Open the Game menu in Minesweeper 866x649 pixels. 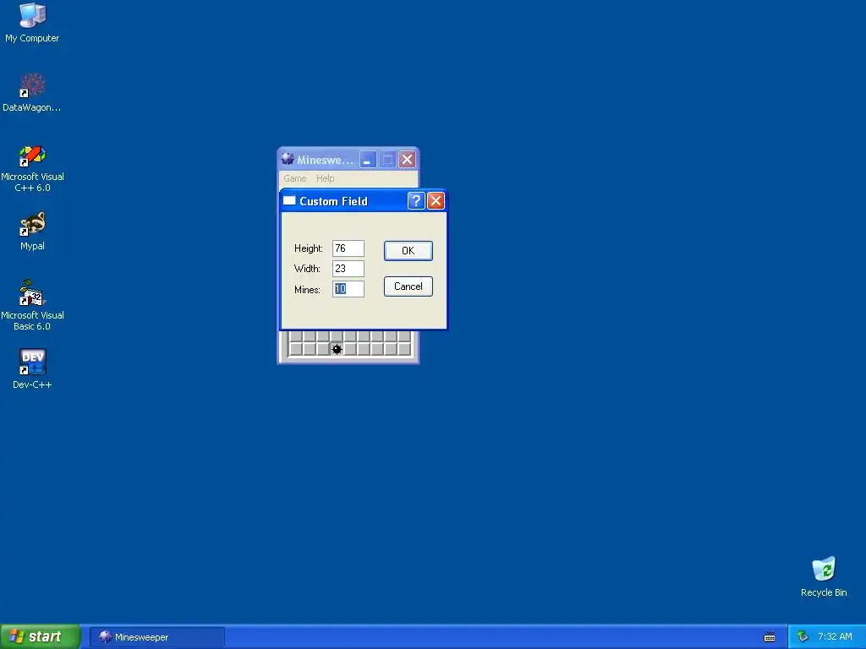[x=295, y=178]
